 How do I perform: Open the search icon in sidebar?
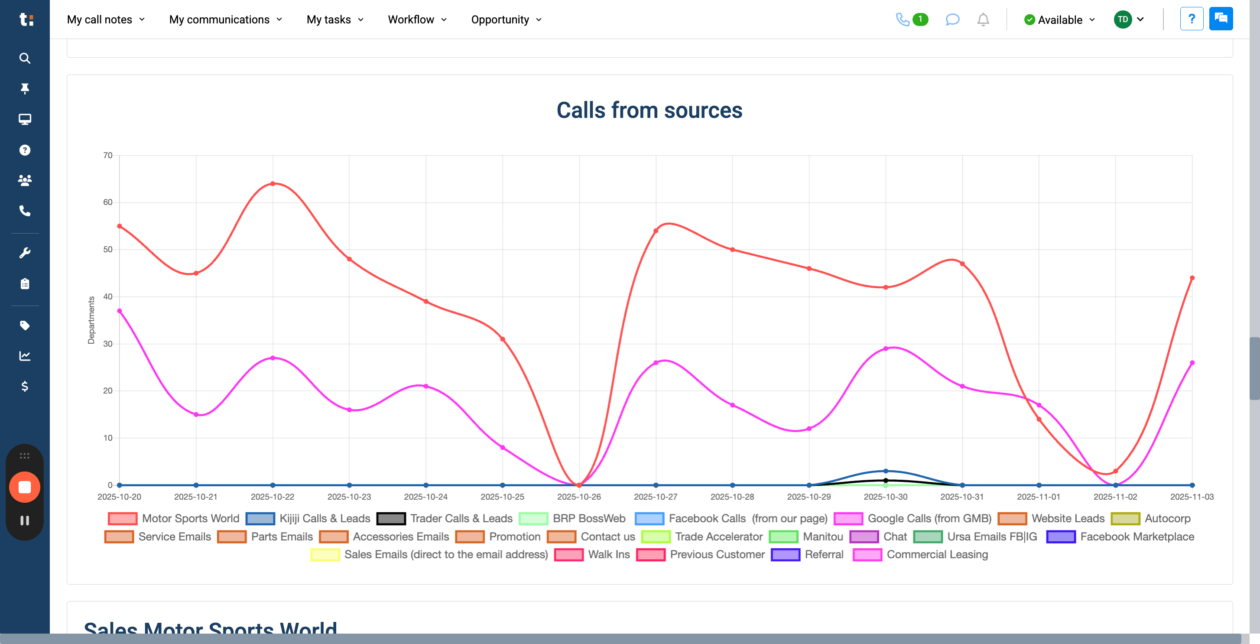tap(25, 58)
